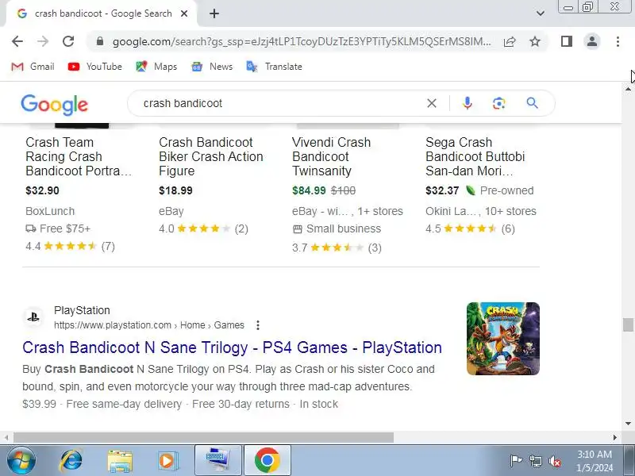635x476 pixels.
Task: Click the $84.99 sale price
Action: (x=309, y=190)
